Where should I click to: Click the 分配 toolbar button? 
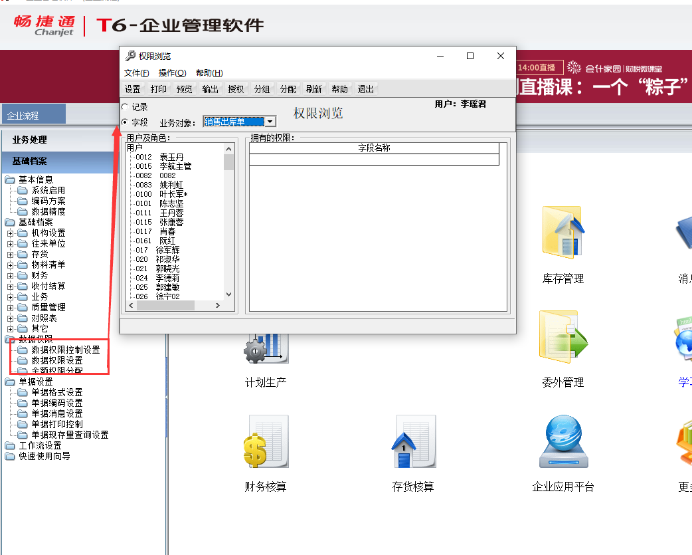(x=288, y=89)
